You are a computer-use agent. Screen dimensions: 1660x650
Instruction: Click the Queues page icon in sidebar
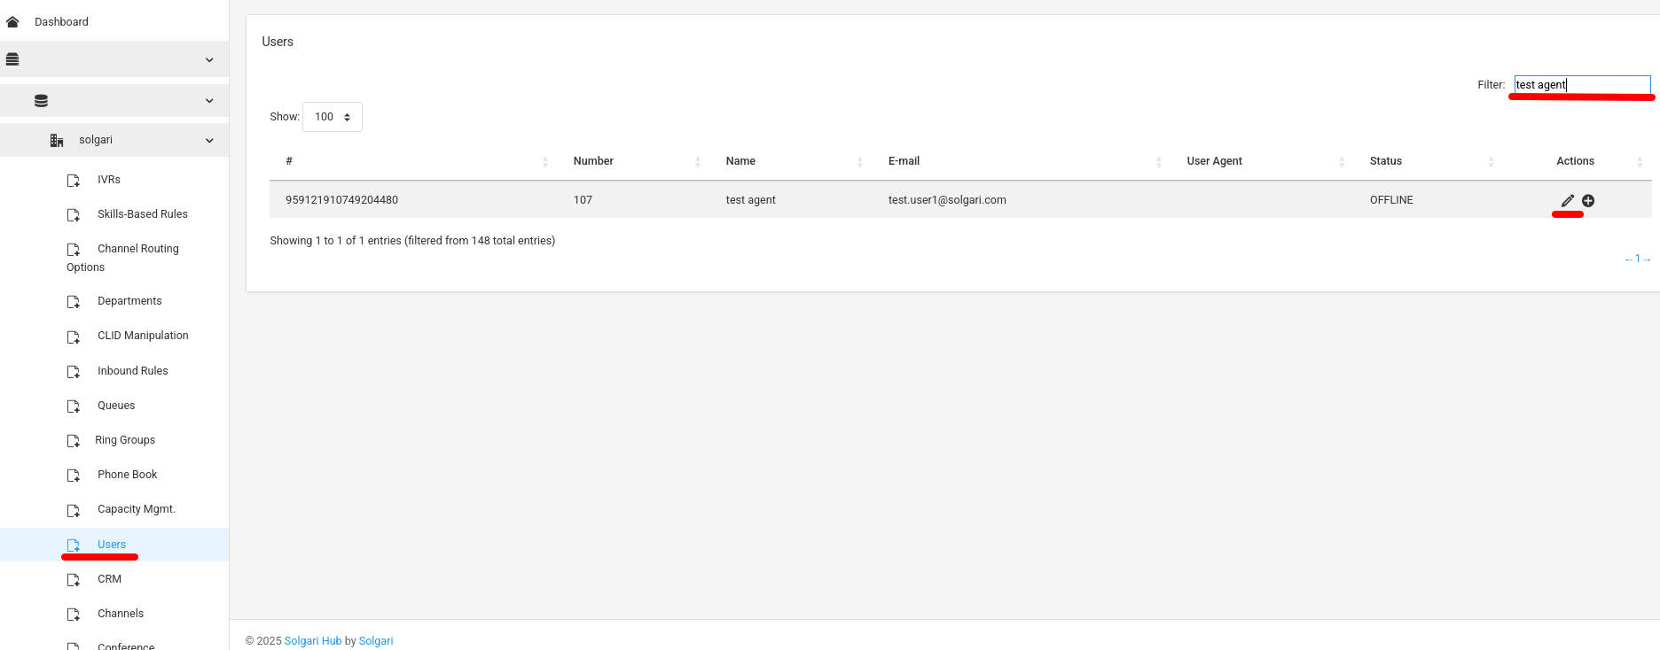point(74,406)
